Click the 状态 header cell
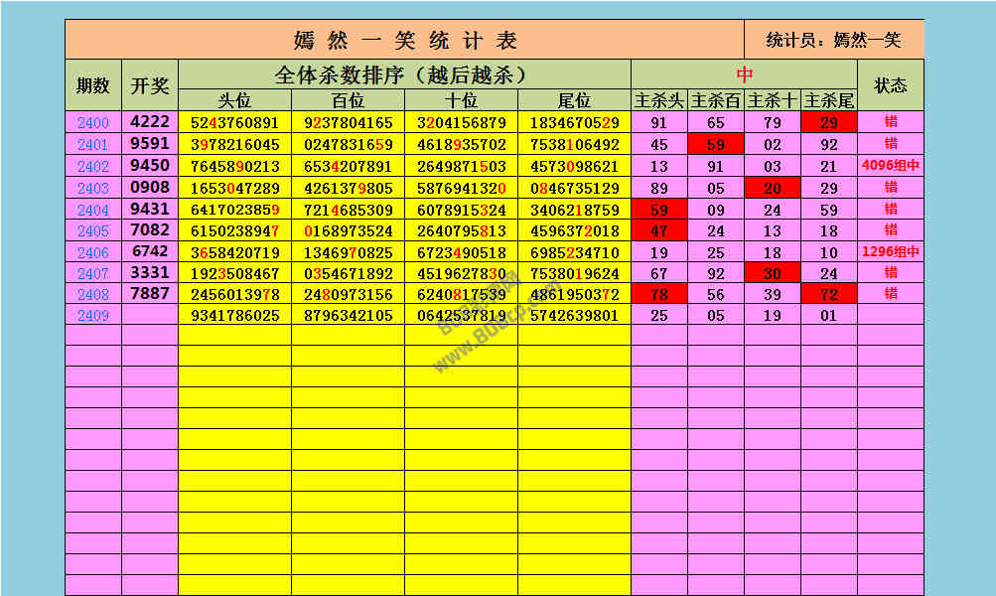 click(891, 85)
